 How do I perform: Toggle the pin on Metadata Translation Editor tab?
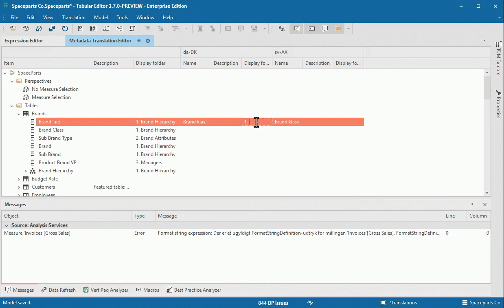click(x=139, y=41)
